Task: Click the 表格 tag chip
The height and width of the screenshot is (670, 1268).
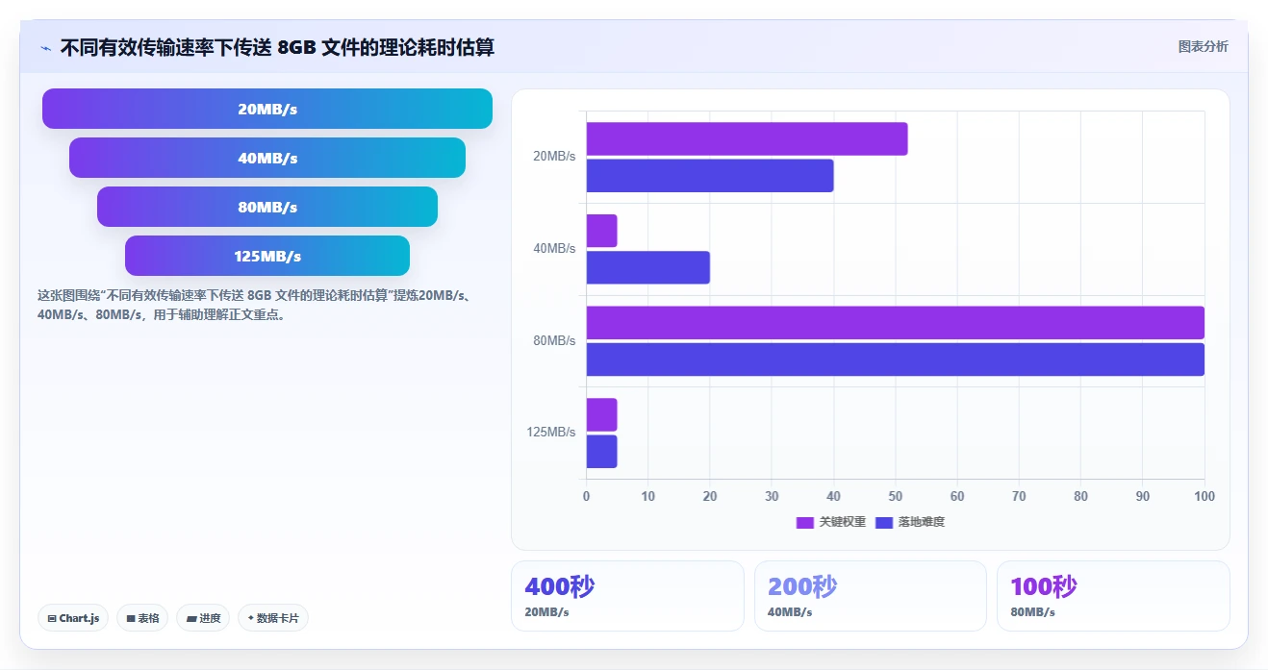Action: click(x=142, y=618)
